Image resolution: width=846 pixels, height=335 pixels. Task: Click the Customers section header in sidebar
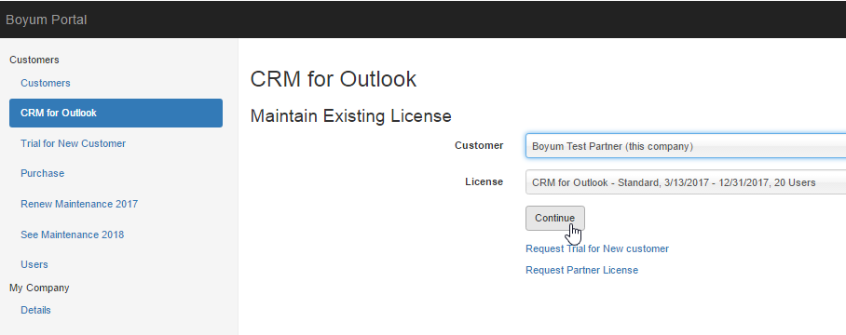tap(34, 60)
